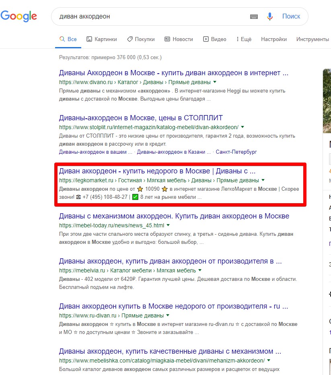Expand arrow next to ru-divan.ru URL
331x375 pixels.
coord(168,315)
